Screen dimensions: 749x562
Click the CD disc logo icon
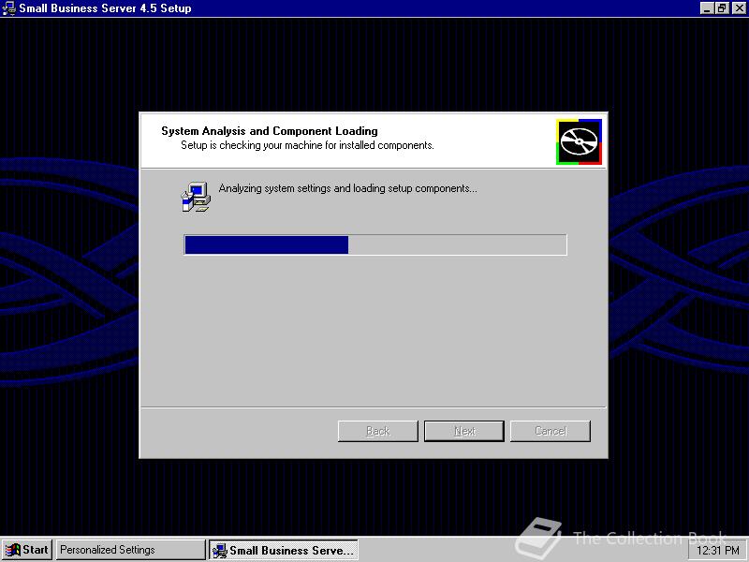[x=579, y=142]
